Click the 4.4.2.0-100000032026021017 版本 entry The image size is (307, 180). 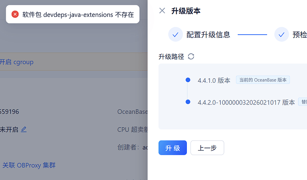(x=246, y=102)
